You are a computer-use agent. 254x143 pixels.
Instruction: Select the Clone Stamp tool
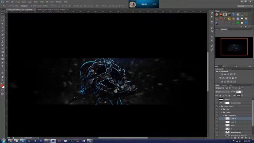pos(2,41)
